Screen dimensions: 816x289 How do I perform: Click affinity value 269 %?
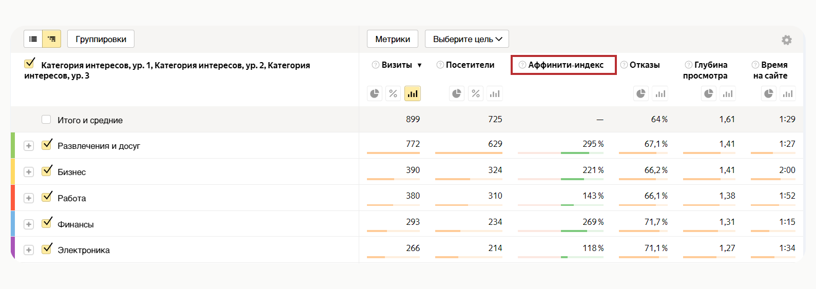593,222
